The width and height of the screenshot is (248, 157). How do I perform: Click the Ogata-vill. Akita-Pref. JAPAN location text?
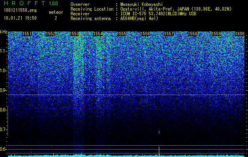click(x=176, y=9)
